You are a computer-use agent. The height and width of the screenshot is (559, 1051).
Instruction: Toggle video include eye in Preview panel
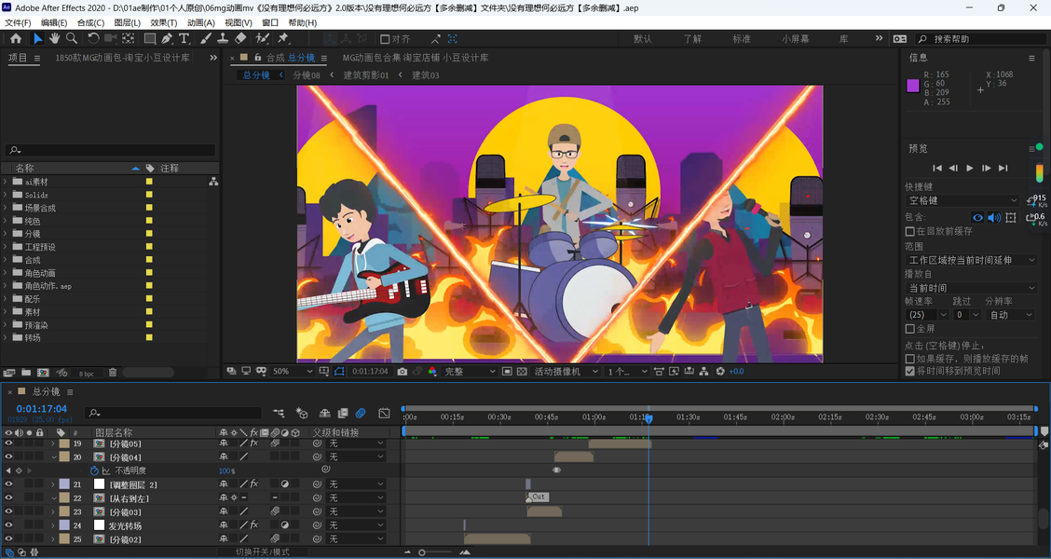[x=978, y=218]
